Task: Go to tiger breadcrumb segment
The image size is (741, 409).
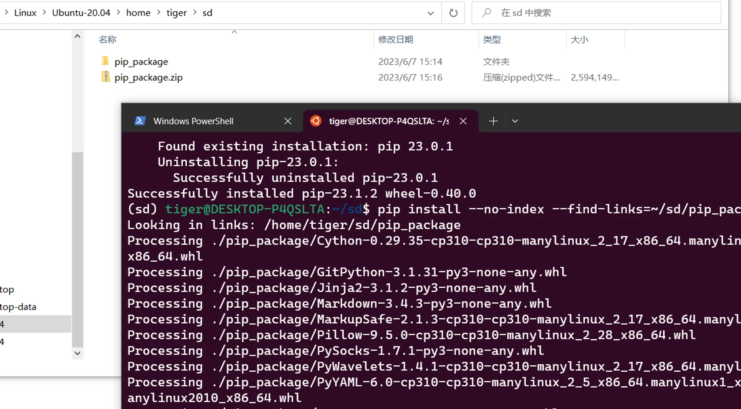Action: [x=176, y=13]
